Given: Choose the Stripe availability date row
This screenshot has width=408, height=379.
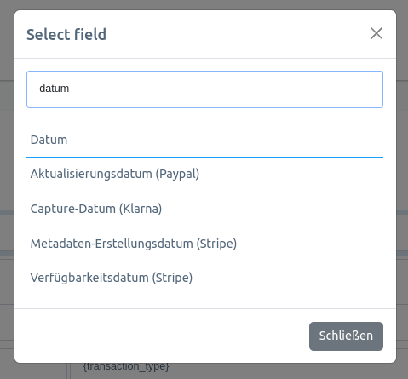Looking at the screenshot, I should [x=204, y=279].
